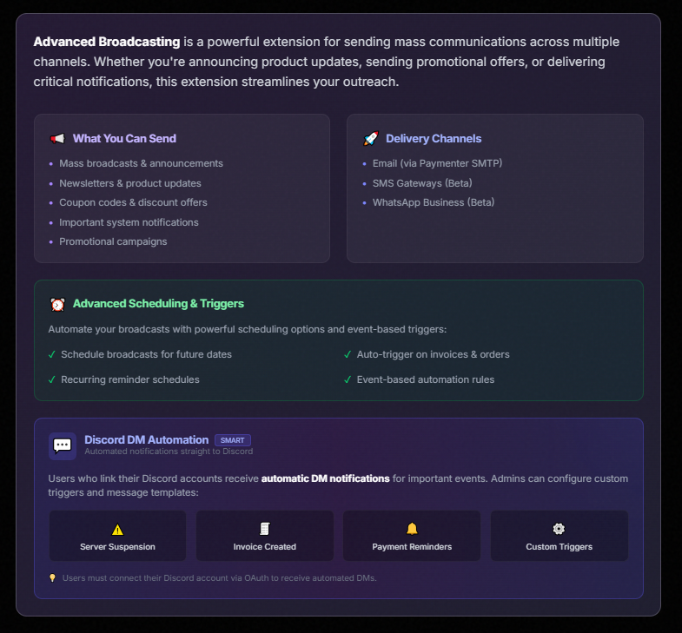This screenshot has height=633, width=682.
Task: Select the Server Suspension trigger card
Action: tap(117, 536)
